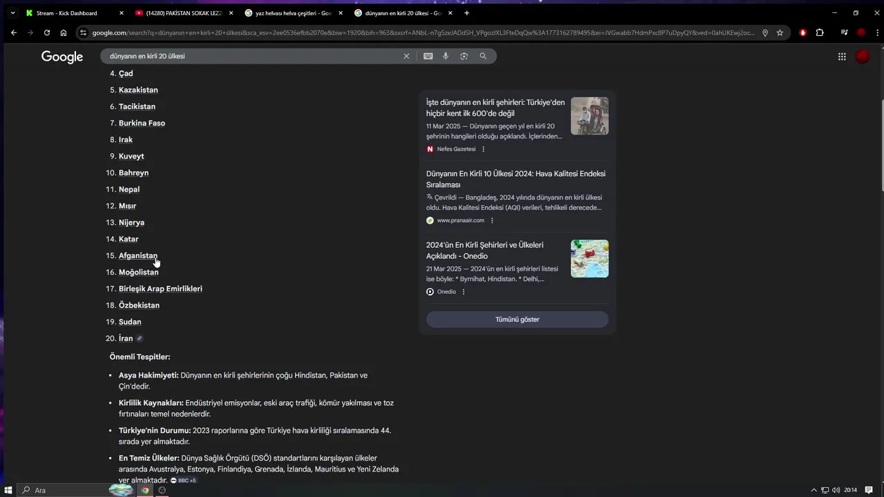Viewport: 884px width, 497px height.
Task: Click the taskbar clock showing 20:14
Action: 850,490
